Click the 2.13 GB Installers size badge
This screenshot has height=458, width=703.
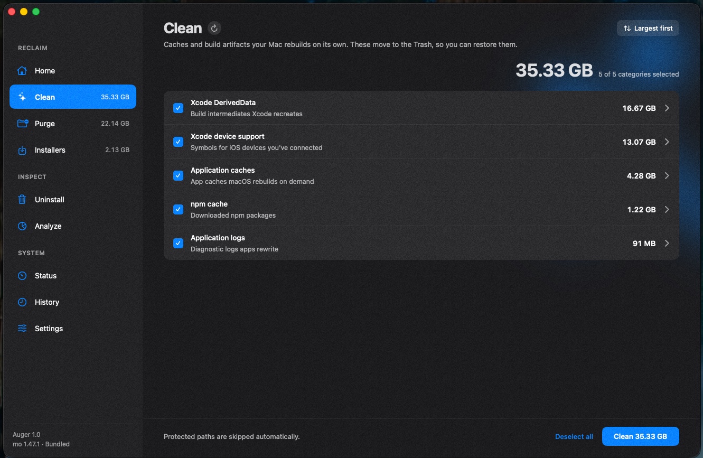pyautogui.click(x=117, y=150)
